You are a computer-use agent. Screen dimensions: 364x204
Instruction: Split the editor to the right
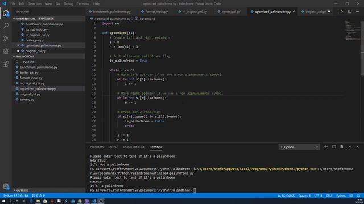click(x=350, y=11)
